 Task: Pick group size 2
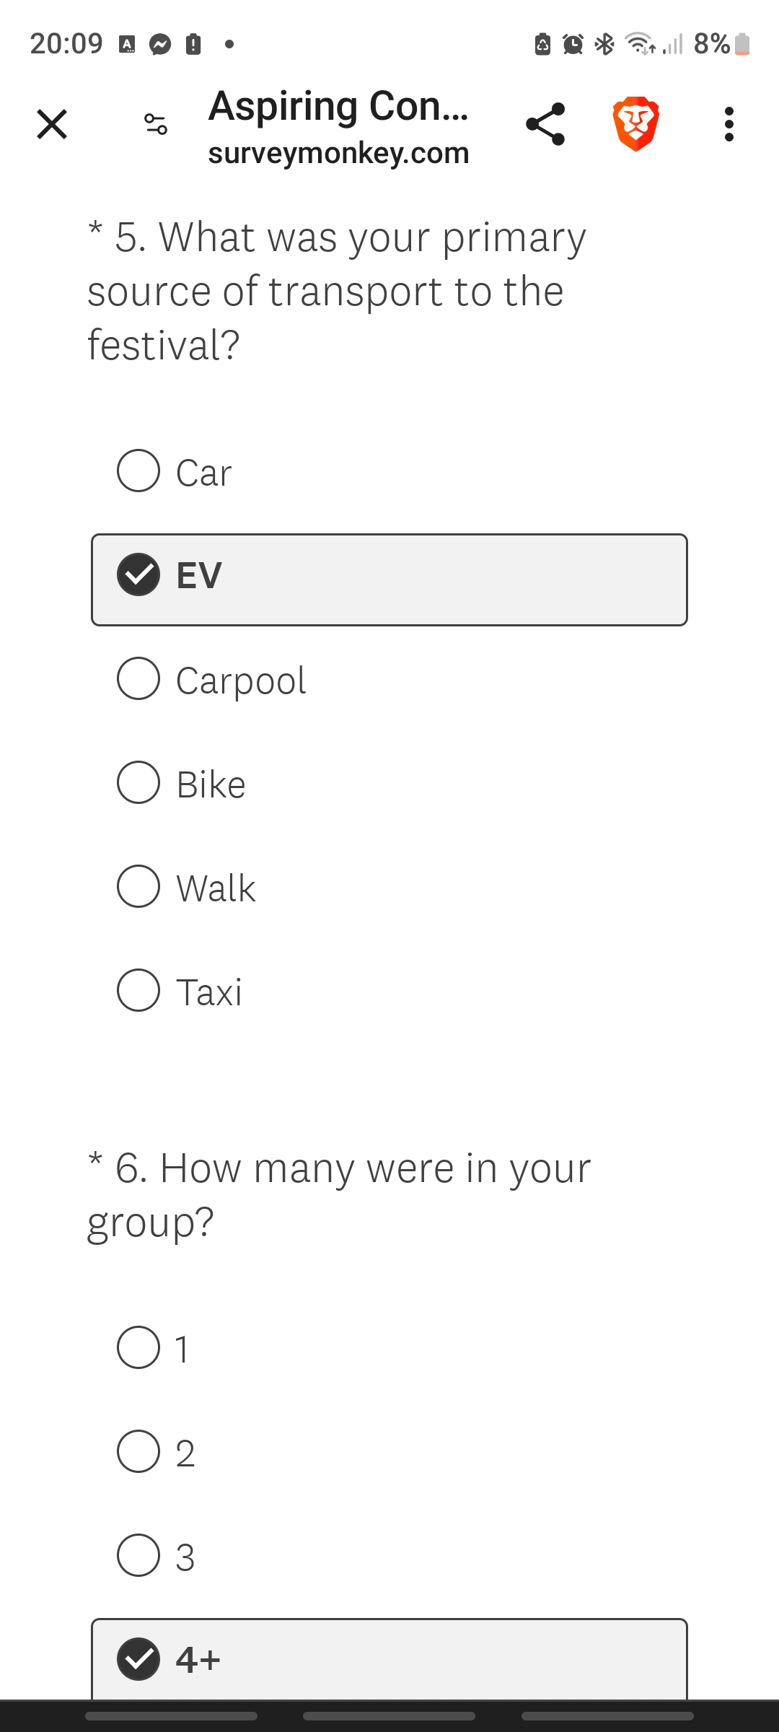(138, 1452)
